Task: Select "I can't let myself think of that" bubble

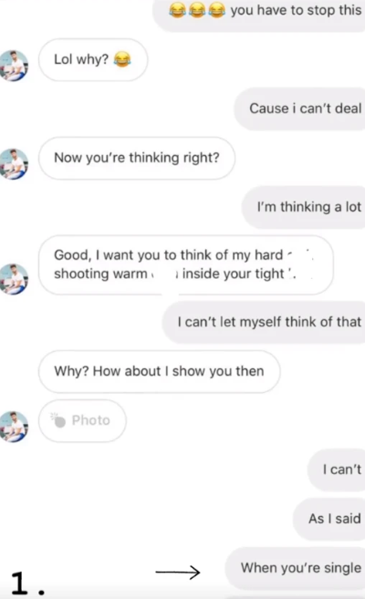Action: click(x=264, y=322)
